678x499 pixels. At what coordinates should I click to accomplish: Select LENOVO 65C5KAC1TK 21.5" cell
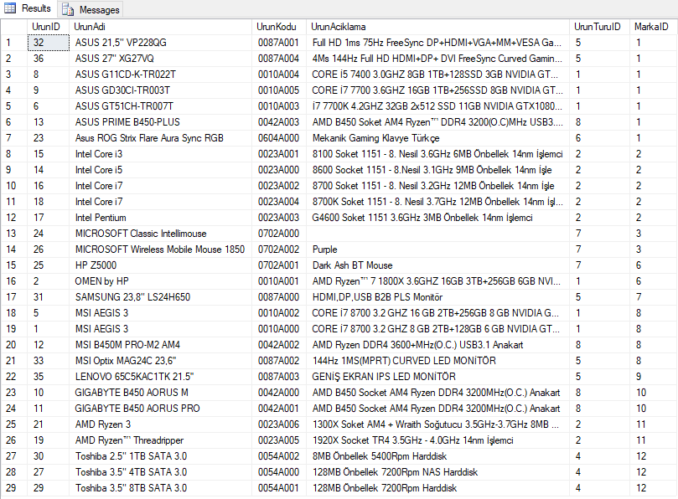160,377
